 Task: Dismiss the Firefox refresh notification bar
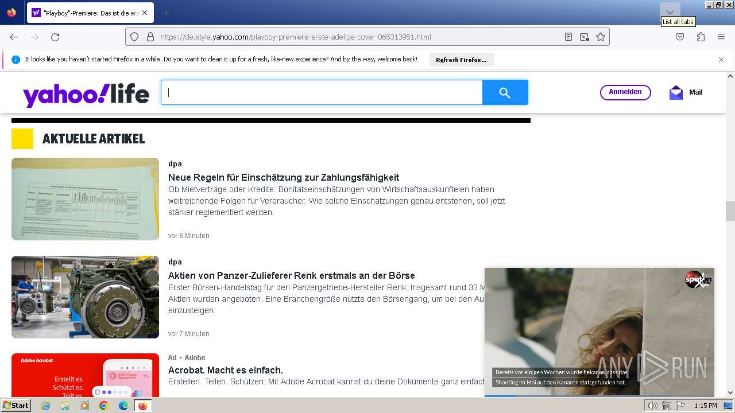[721, 60]
